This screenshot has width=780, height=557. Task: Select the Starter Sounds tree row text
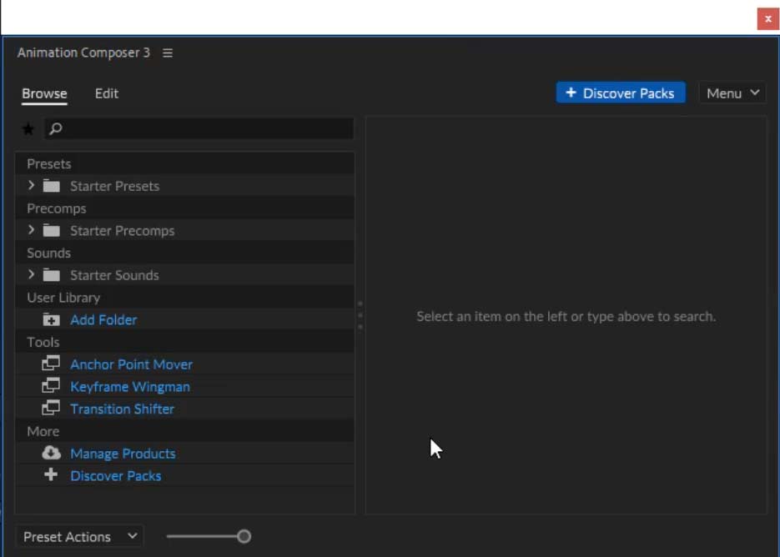pos(114,275)
